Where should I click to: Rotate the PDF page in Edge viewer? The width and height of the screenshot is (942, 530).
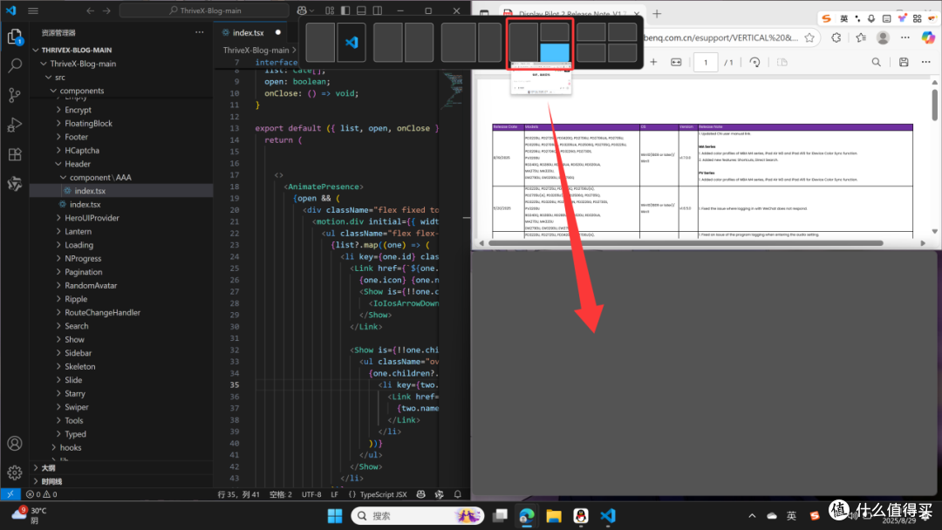(x=754, y=62)
